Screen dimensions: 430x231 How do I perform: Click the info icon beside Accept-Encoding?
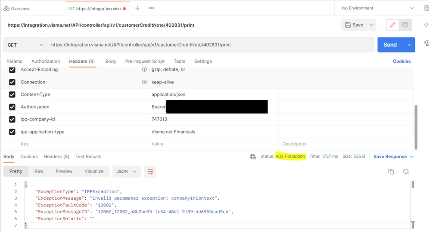point(144,70)
